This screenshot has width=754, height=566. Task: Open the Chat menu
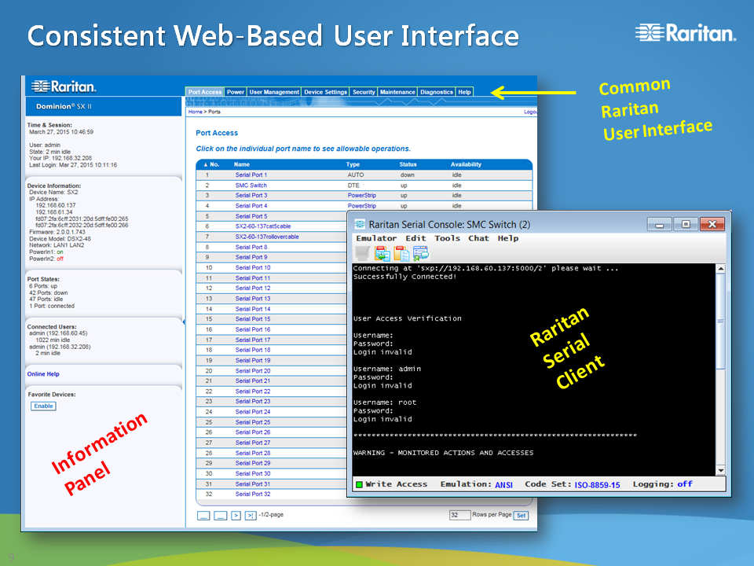(x=478, y=238)
